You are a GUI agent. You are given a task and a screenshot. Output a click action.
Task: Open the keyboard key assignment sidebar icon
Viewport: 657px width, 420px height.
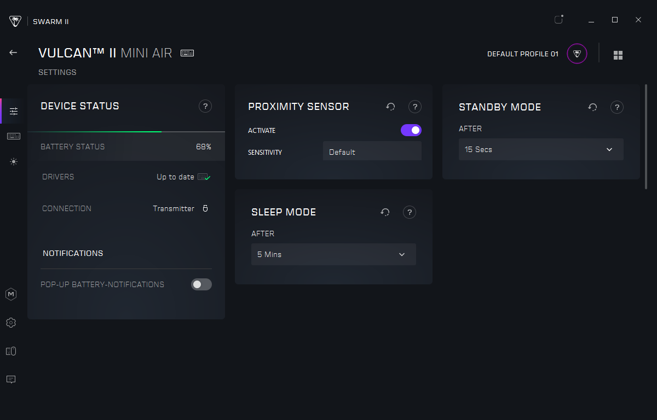14,136
